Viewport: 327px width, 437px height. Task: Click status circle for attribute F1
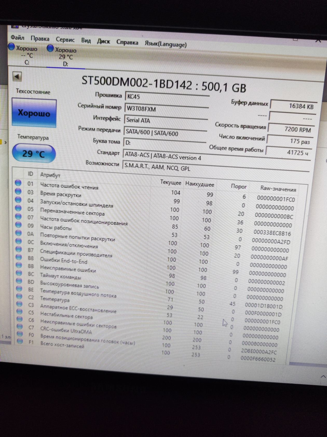tap(20, 341)
